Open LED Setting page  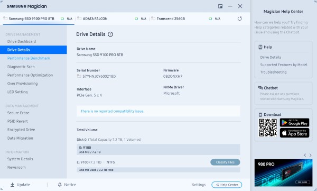point(17,92)
